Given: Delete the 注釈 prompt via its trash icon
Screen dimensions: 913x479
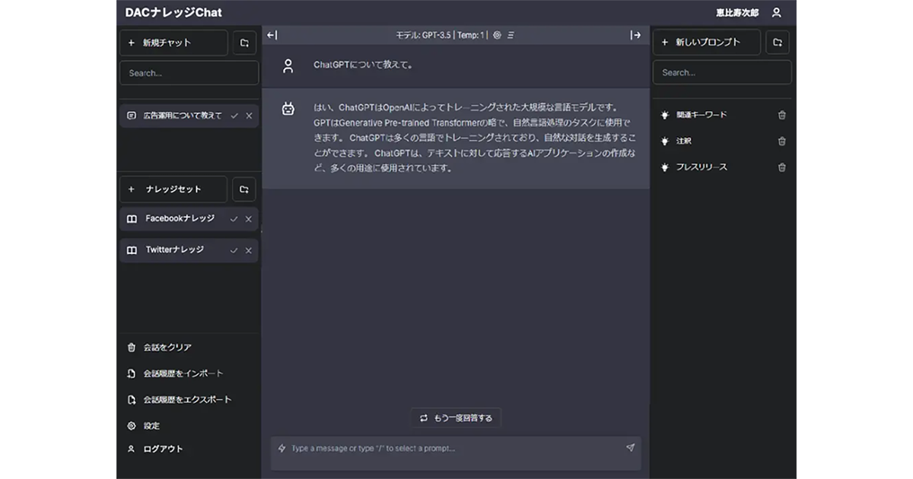Looking at the screenshot, I should point(781,141).
